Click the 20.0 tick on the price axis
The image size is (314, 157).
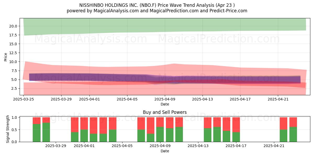[x=13, y=26]
